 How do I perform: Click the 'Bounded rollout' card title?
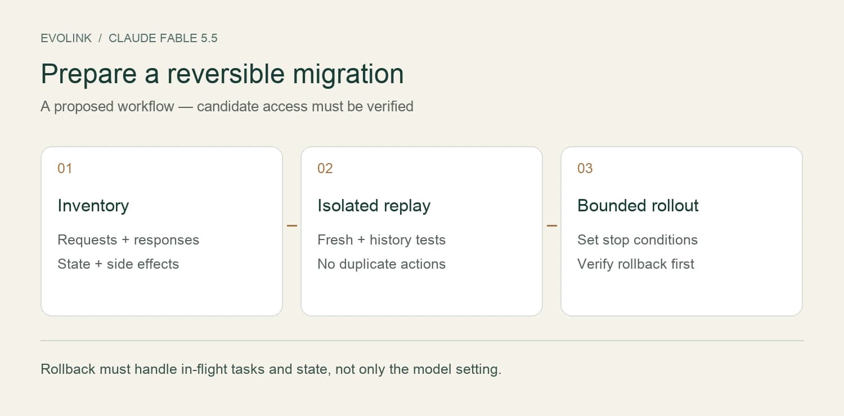click(x=638, y=206)
